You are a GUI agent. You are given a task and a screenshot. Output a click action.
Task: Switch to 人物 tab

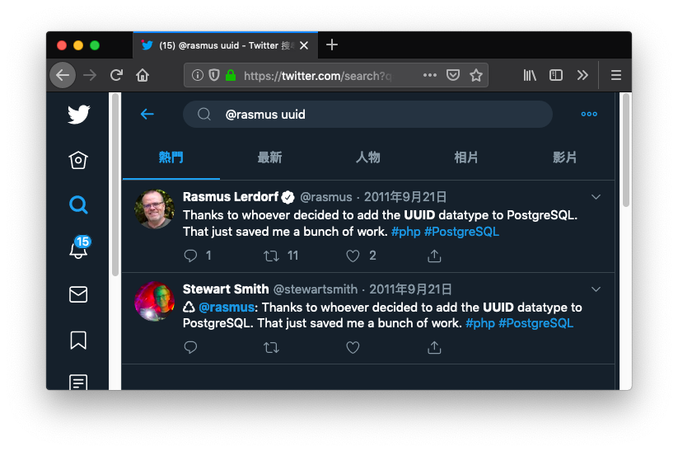pos(368,157)
